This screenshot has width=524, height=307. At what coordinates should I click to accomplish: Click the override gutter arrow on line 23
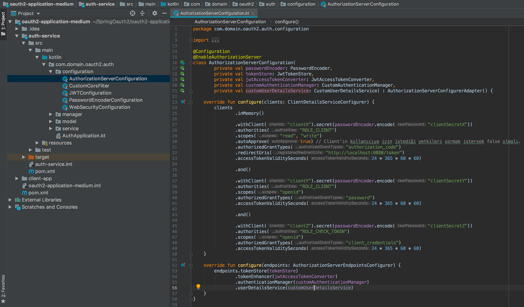click(x=183, y=102)
